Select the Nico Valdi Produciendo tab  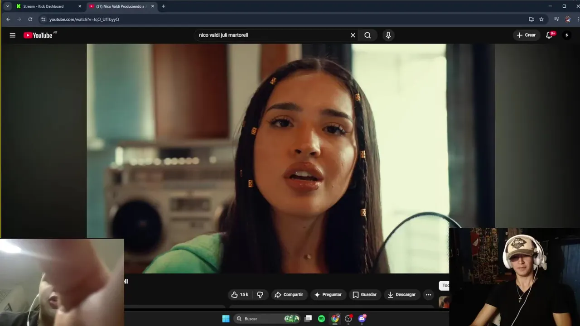[x=121, y=6]
